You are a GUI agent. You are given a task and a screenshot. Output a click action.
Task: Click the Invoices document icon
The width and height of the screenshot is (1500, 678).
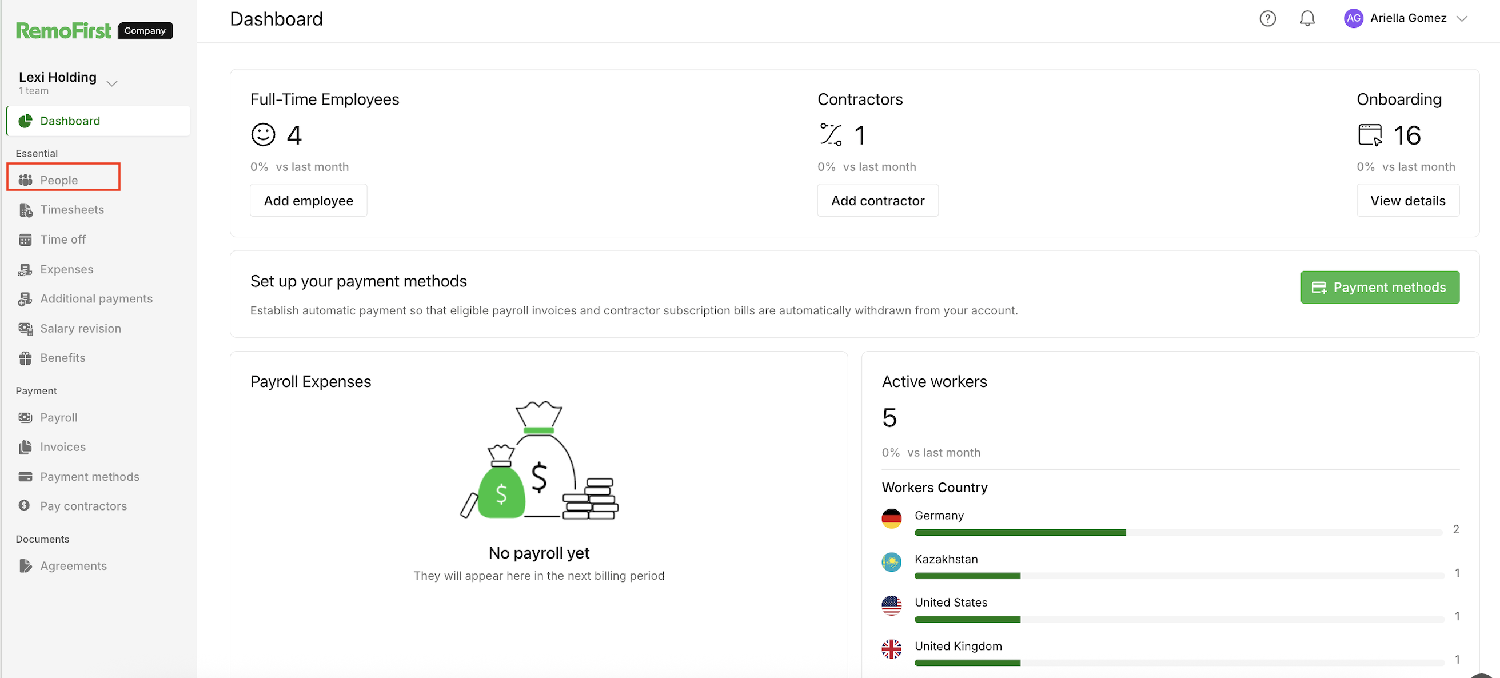pyautogui.click(x=25, y=446)
